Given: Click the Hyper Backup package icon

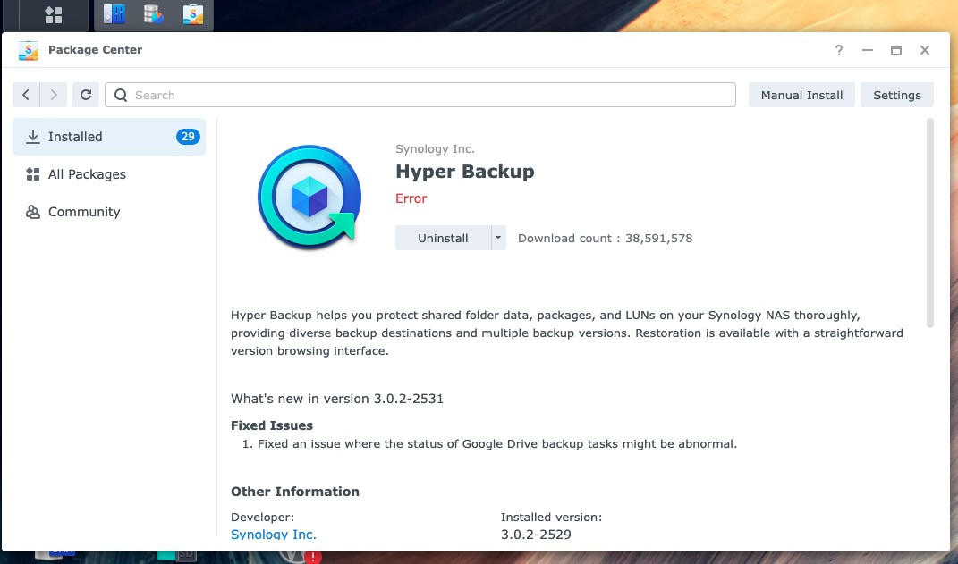Looking at the screenshot, I should pos(309,198).
